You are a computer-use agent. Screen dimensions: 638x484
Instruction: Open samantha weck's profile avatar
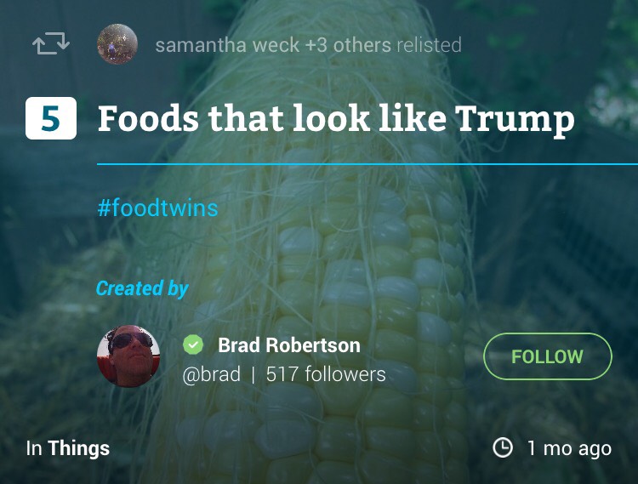coord(117,44)
